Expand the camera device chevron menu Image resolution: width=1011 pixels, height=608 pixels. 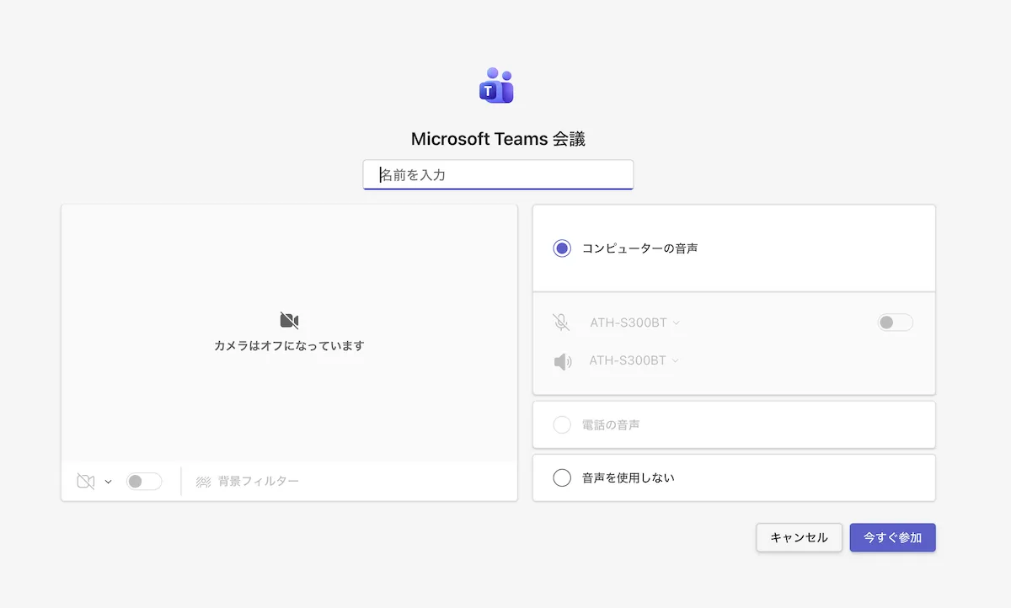108,483
